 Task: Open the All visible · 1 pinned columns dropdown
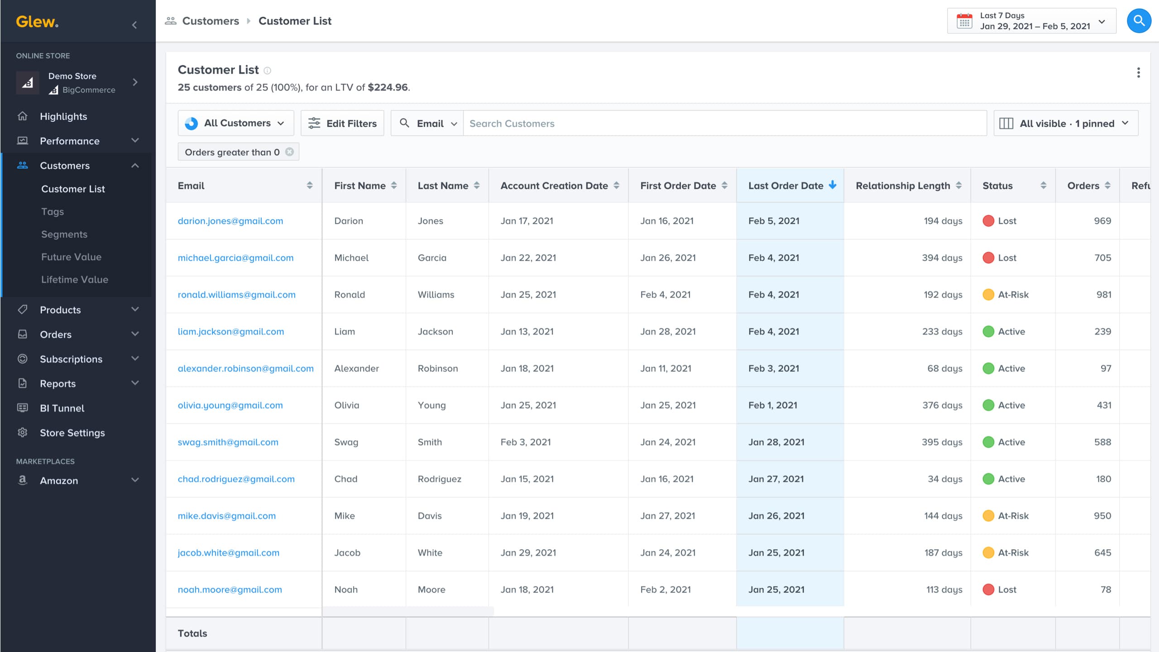pos(1066,123)
